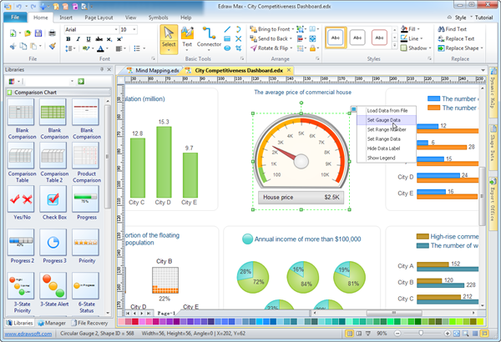Click the Format Painter brush icon

(x=53, y=47)
